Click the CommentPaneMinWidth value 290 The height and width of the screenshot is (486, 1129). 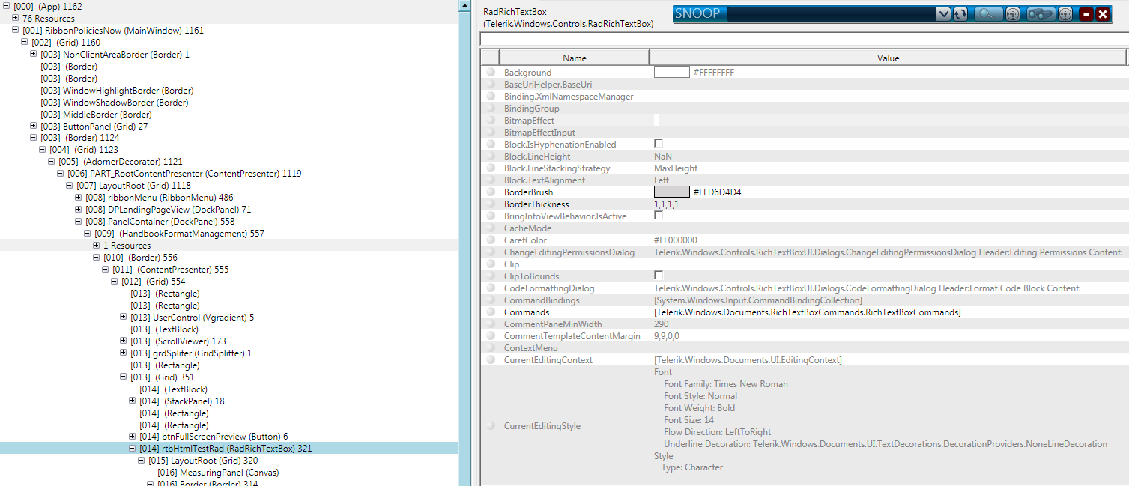pos(662,324)
